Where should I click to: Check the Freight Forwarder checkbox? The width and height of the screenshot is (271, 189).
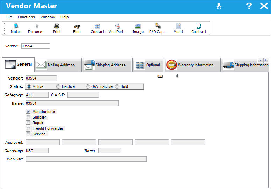(x=28, y=128)
